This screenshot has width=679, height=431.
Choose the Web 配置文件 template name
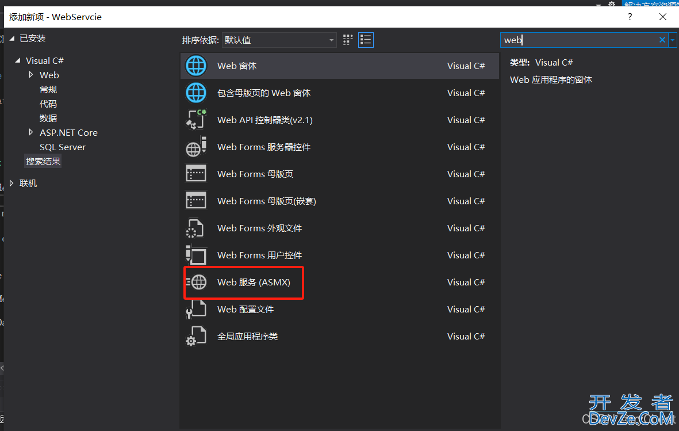245,309
